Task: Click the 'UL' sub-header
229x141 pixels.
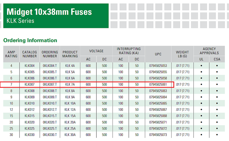Action: (201, 59)
